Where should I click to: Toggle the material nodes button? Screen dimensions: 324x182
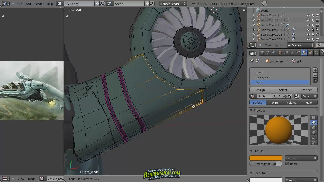pyautogui.click(x=297, y=96)
